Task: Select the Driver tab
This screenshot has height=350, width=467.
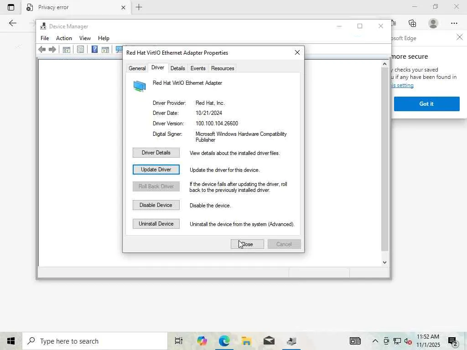Action: coord(158,67)
